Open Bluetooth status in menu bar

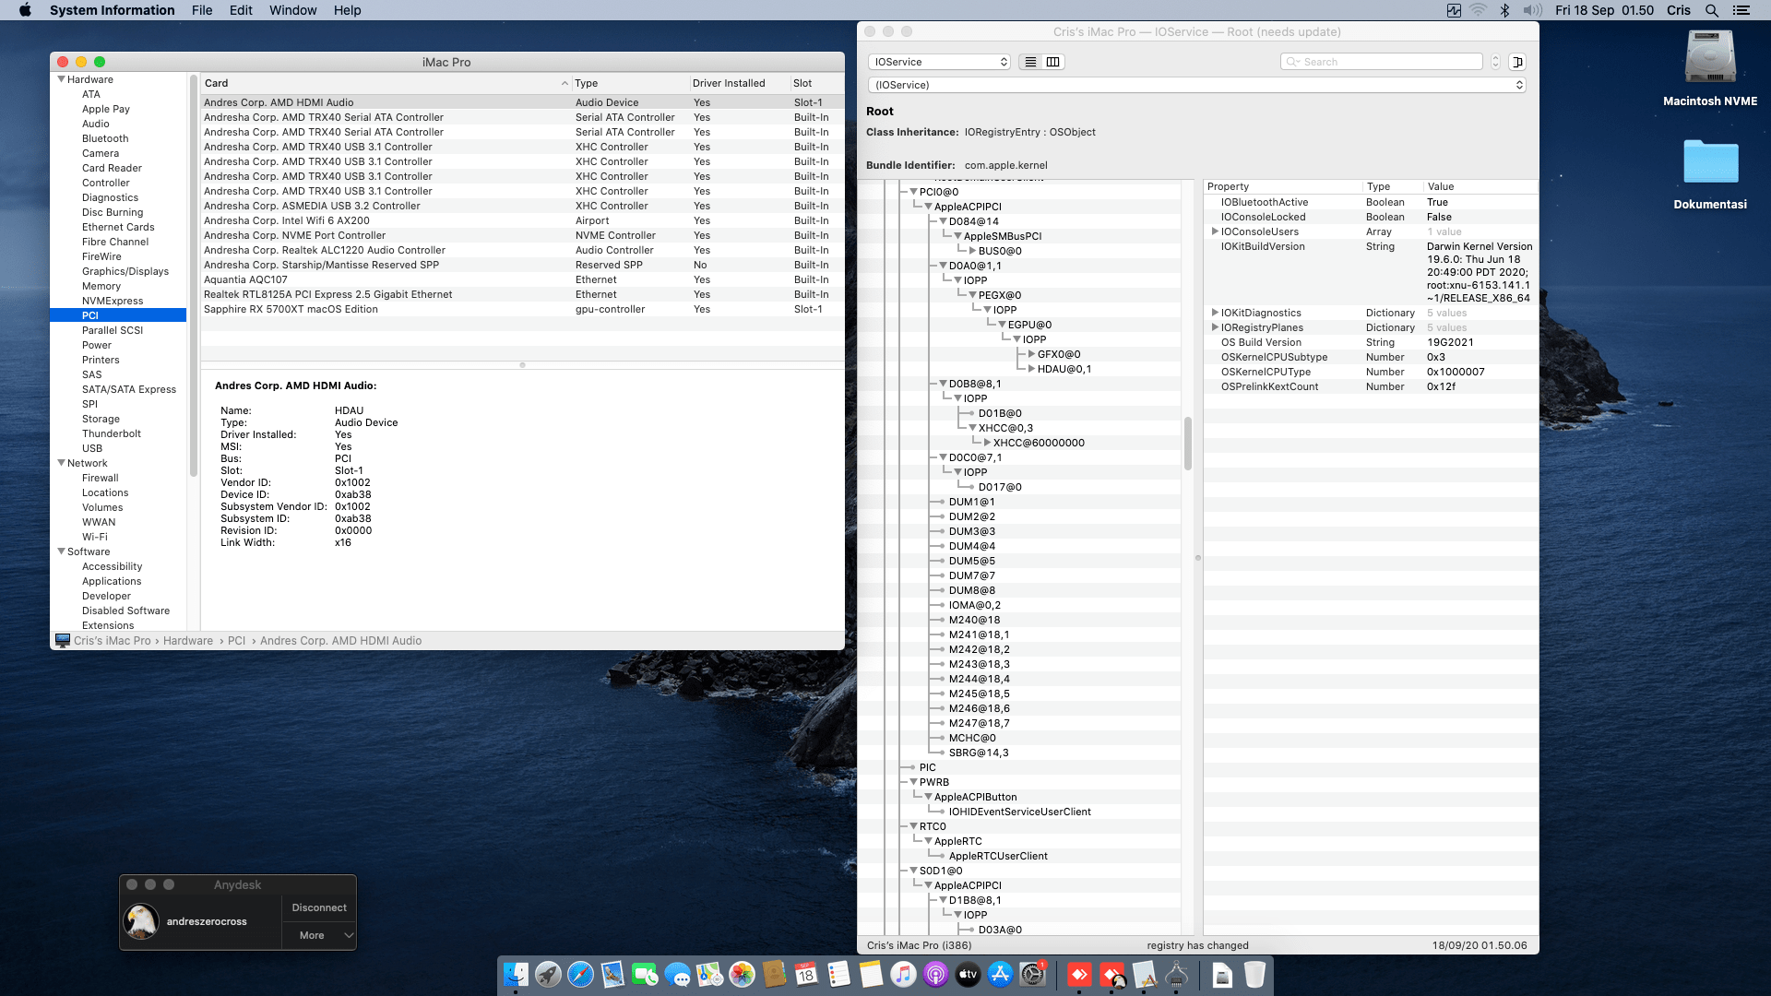coord(1504,10)
